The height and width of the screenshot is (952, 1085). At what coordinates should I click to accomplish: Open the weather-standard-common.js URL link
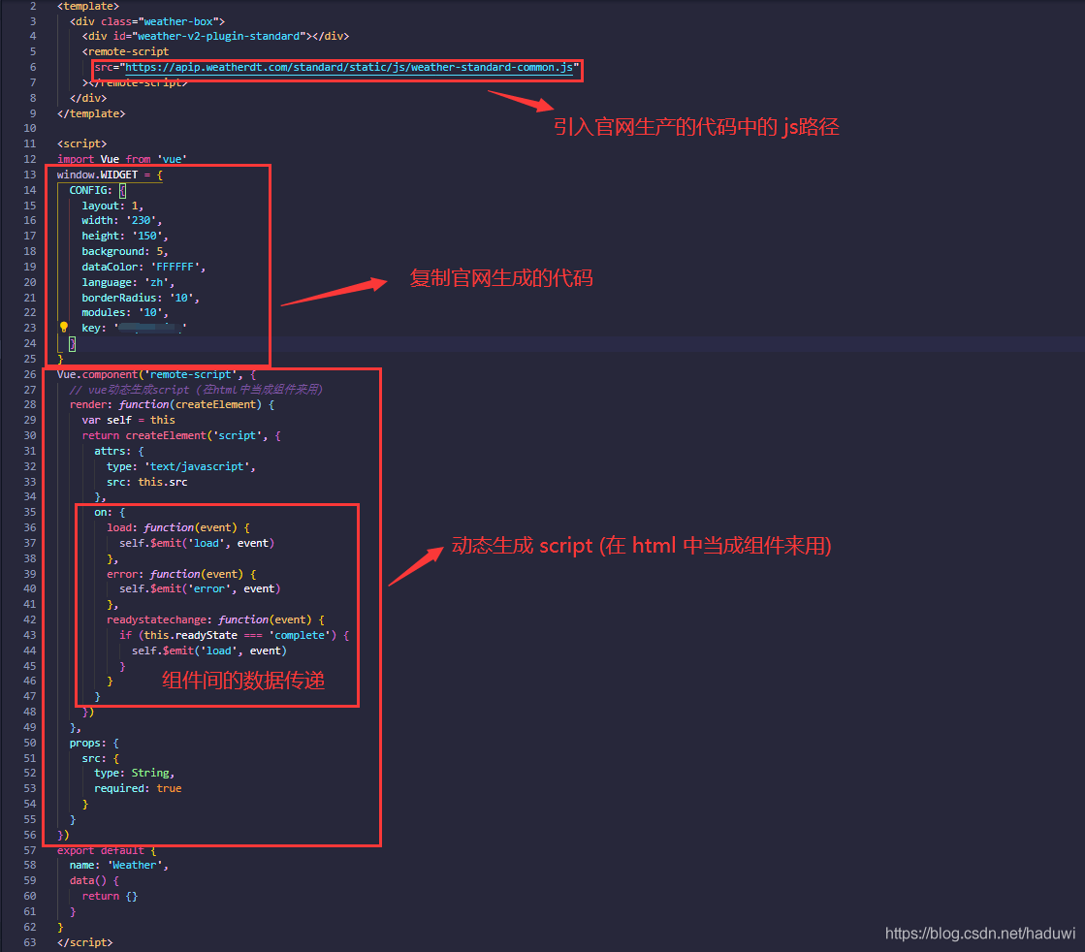349,67
